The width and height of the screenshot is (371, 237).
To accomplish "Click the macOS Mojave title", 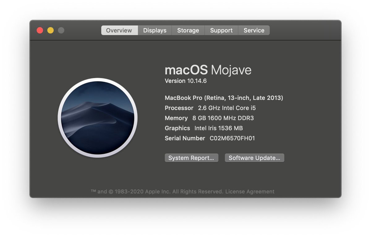I will (208, 70).
